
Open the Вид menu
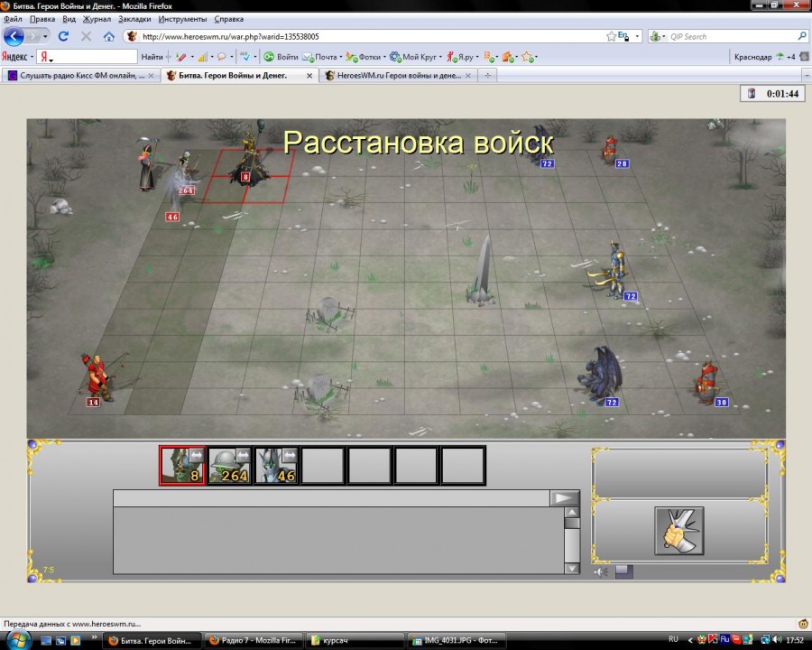(x=69, y=19)
